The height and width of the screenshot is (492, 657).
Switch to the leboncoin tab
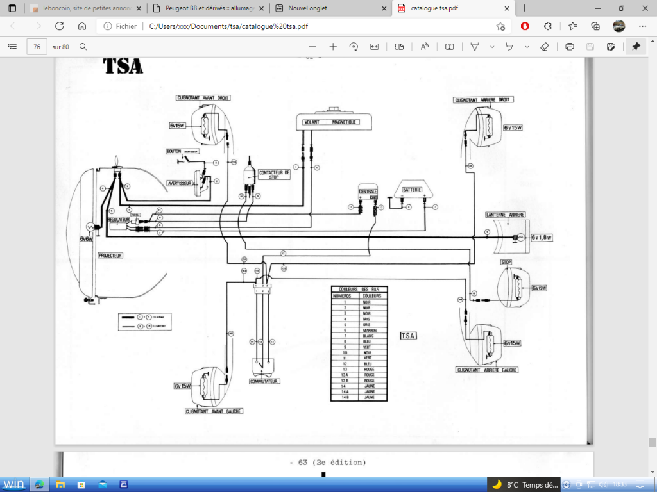[83, 8]
